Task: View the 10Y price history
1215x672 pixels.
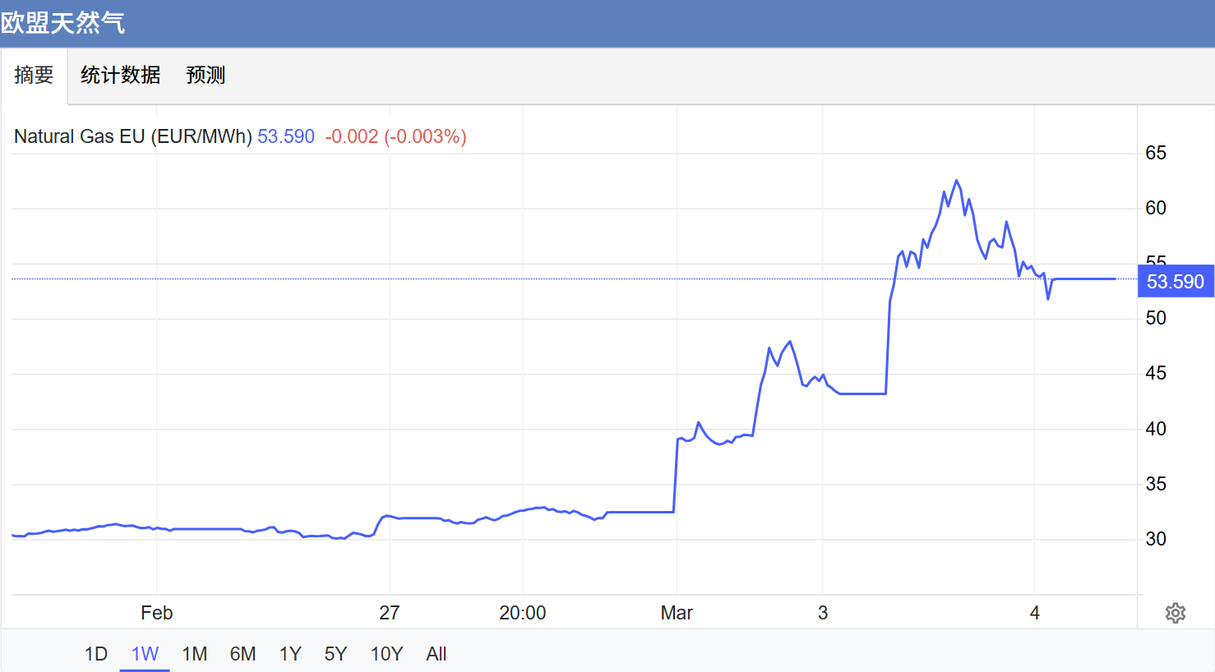Action: tap(386, 654)
